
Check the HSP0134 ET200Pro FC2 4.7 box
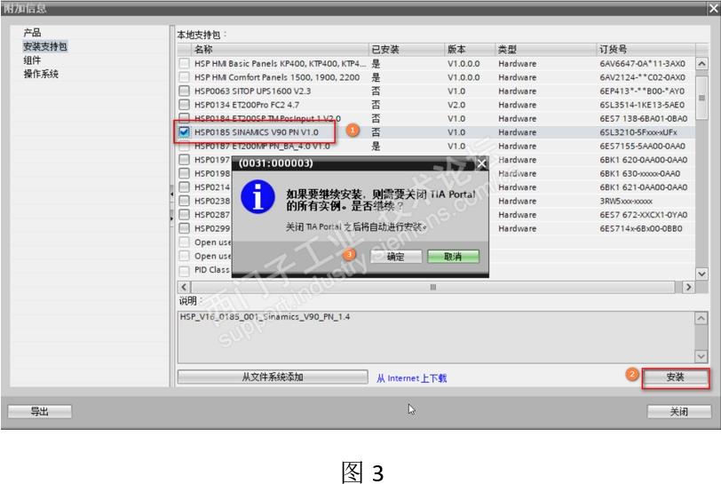tap(185, 105)
